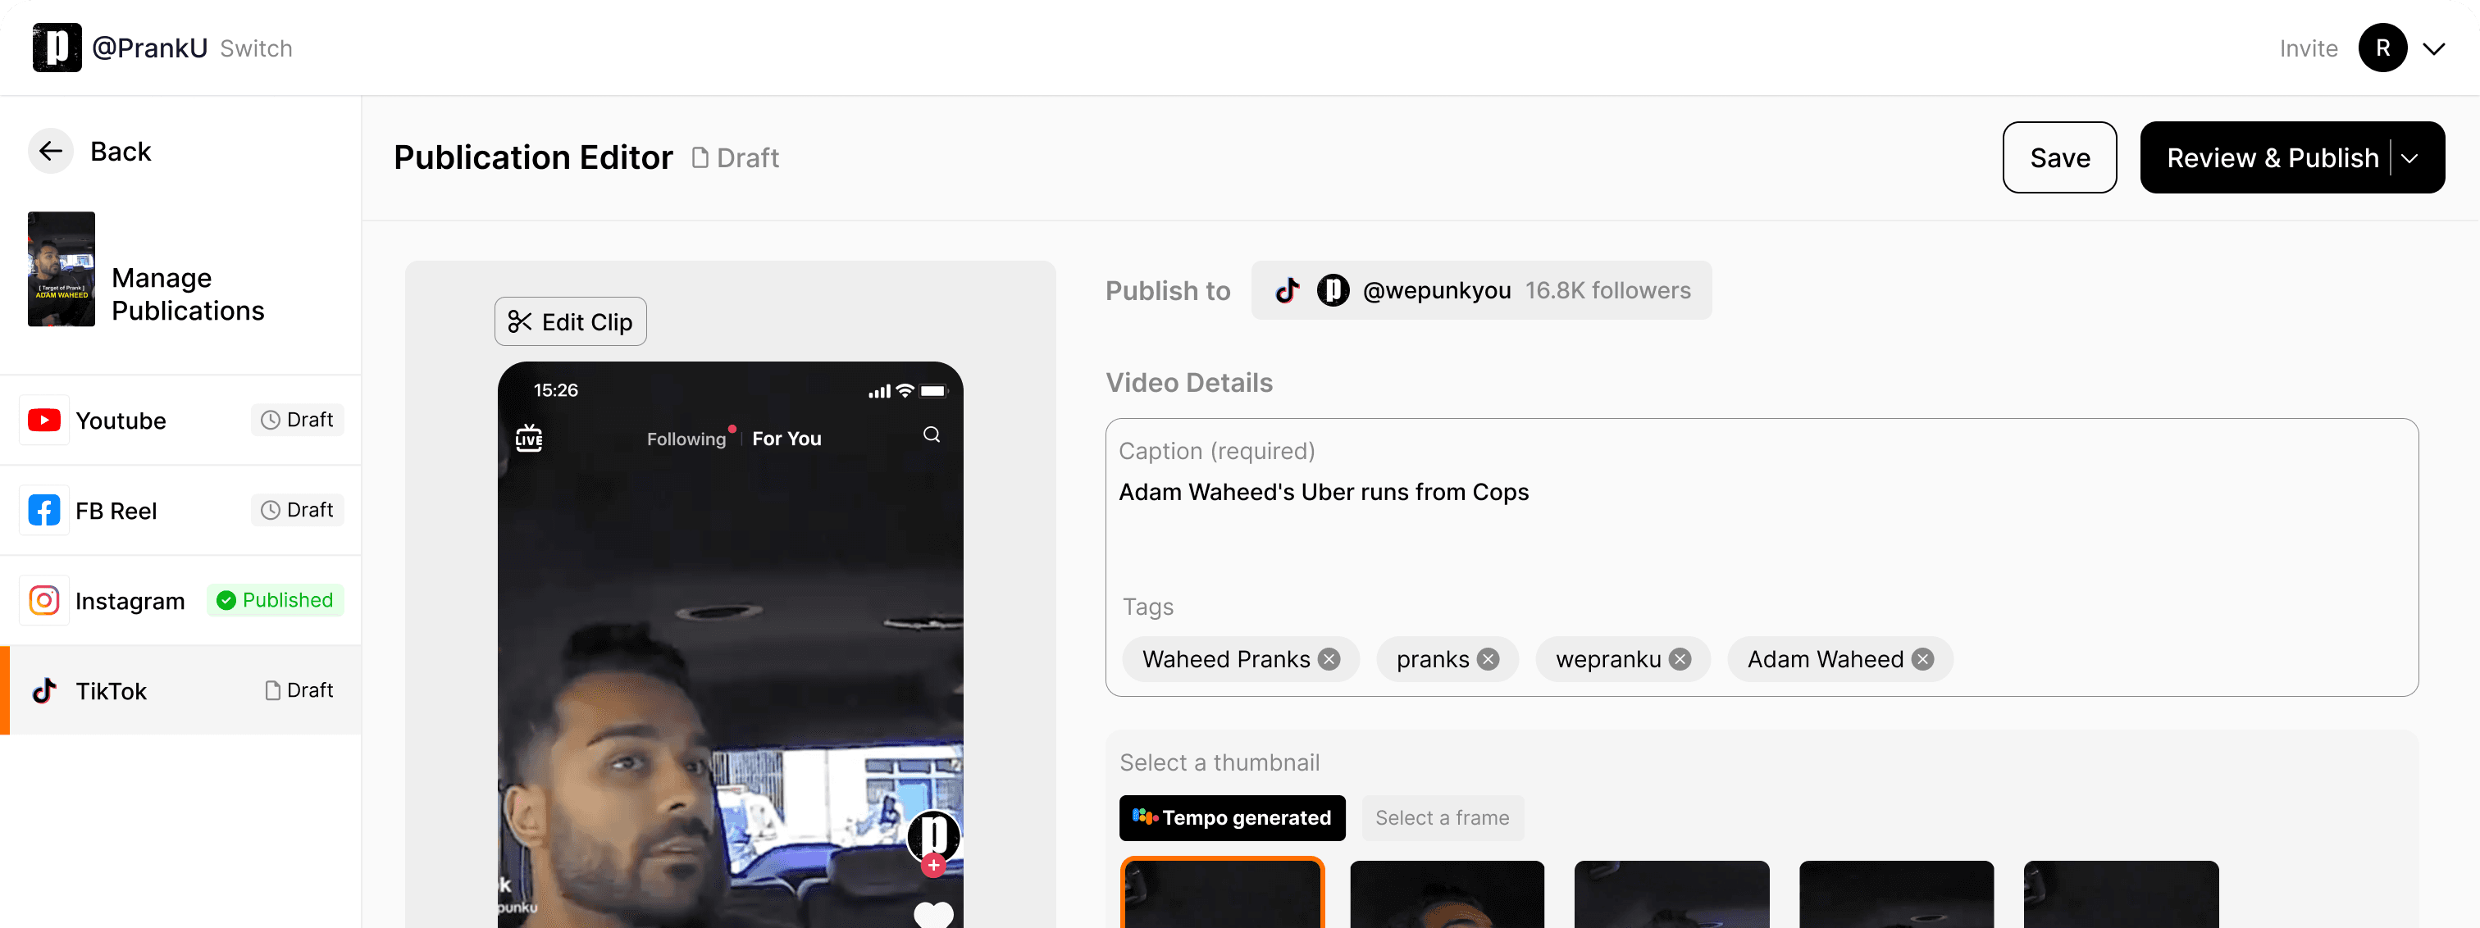The width and height of the screenshot is (2480, 928).
Task: Click the Save button
Action: point(2058,158)
